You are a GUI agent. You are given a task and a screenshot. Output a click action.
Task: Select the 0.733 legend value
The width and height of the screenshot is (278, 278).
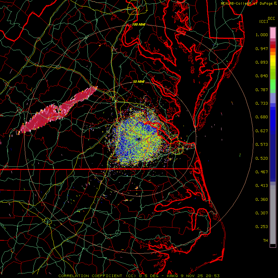coord(262,103)
